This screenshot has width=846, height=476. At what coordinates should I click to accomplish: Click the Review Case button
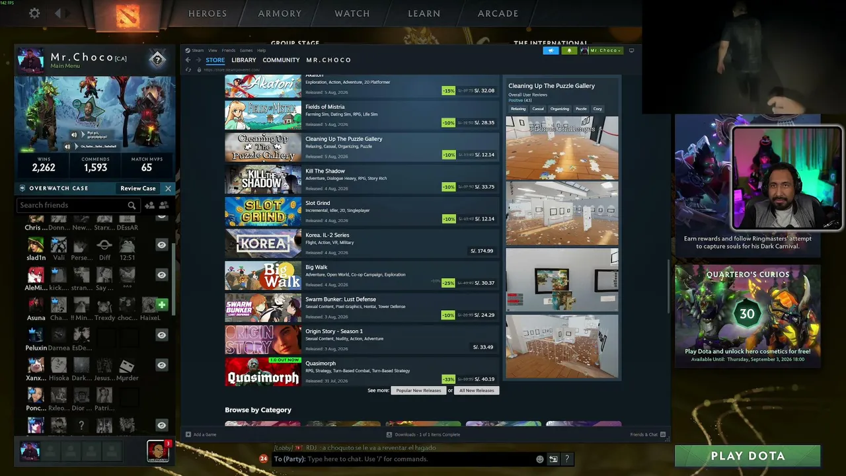point(138,188)
